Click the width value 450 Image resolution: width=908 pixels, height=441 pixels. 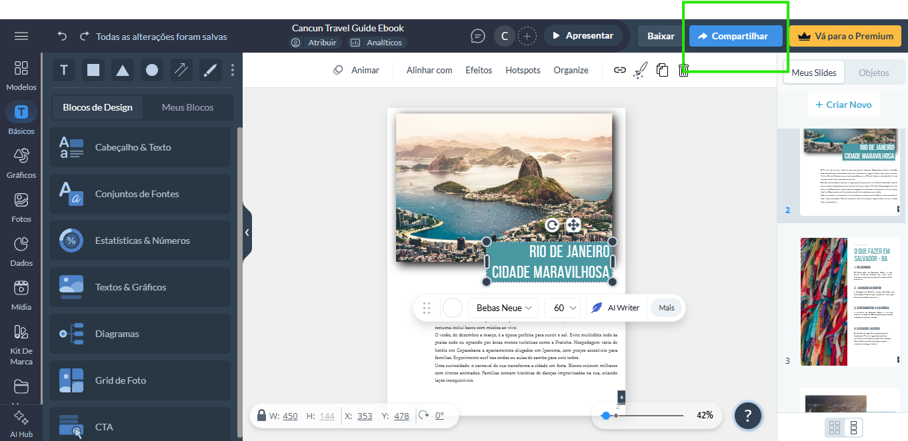click(x=290, y=416)
